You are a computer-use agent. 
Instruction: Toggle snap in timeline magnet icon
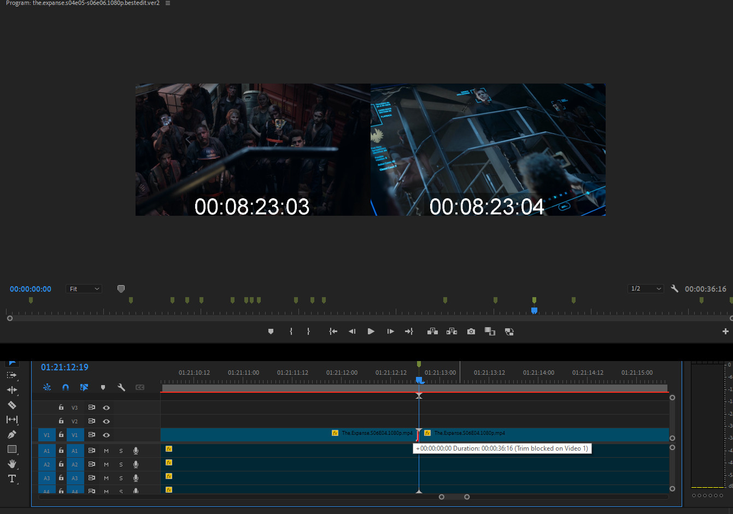(66, 387)
